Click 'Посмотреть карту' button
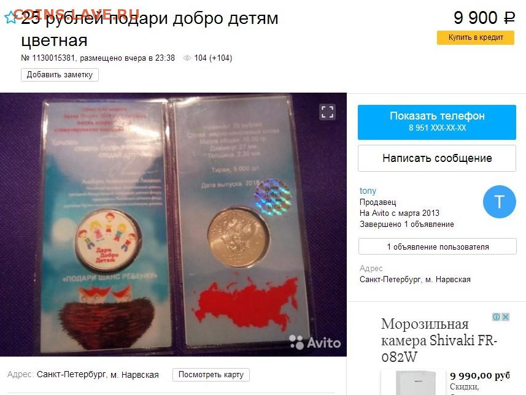 [211, 375]
